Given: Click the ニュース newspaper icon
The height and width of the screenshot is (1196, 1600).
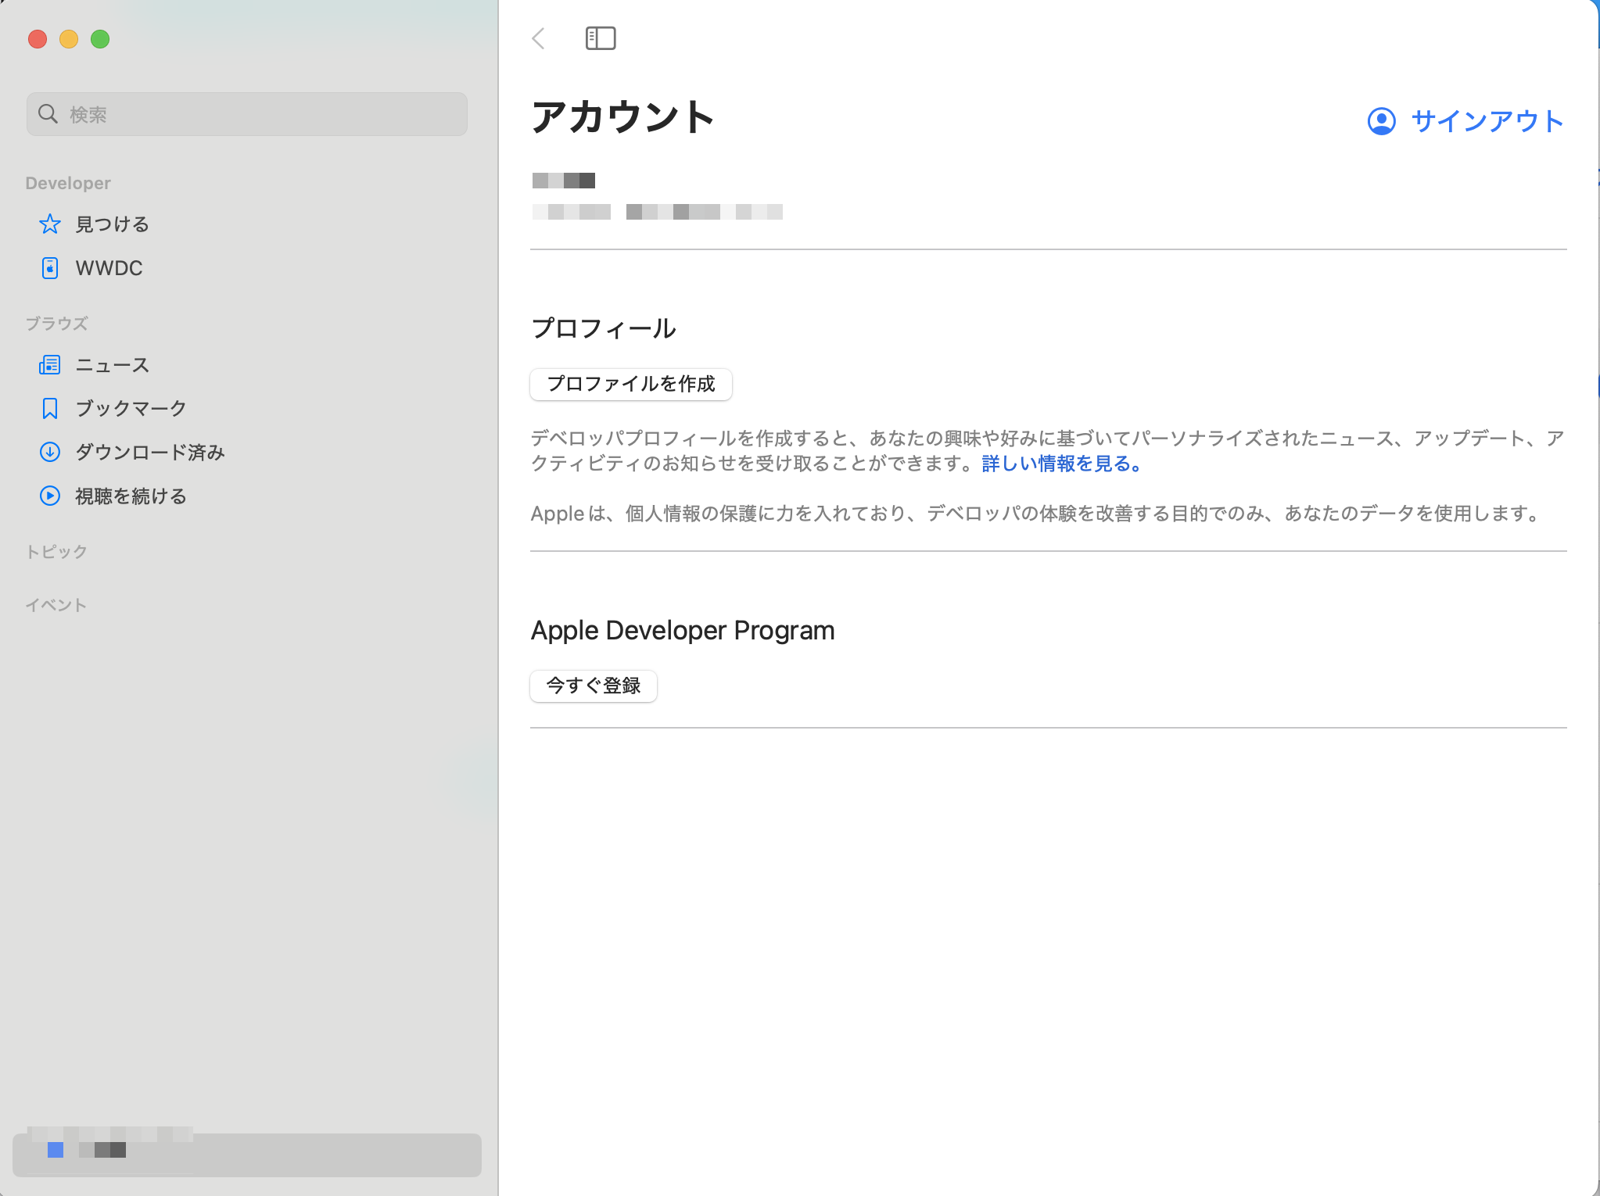Looking at the screenshot, I should (x=50, y=365).
